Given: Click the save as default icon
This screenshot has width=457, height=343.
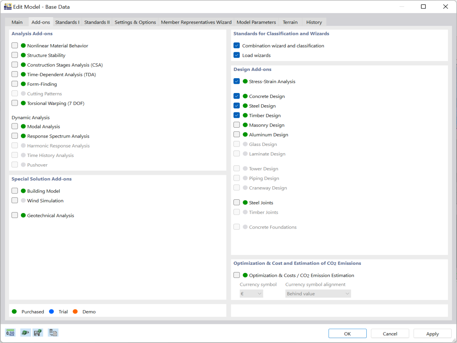Looking at the screenshot, I should point(38,333).
